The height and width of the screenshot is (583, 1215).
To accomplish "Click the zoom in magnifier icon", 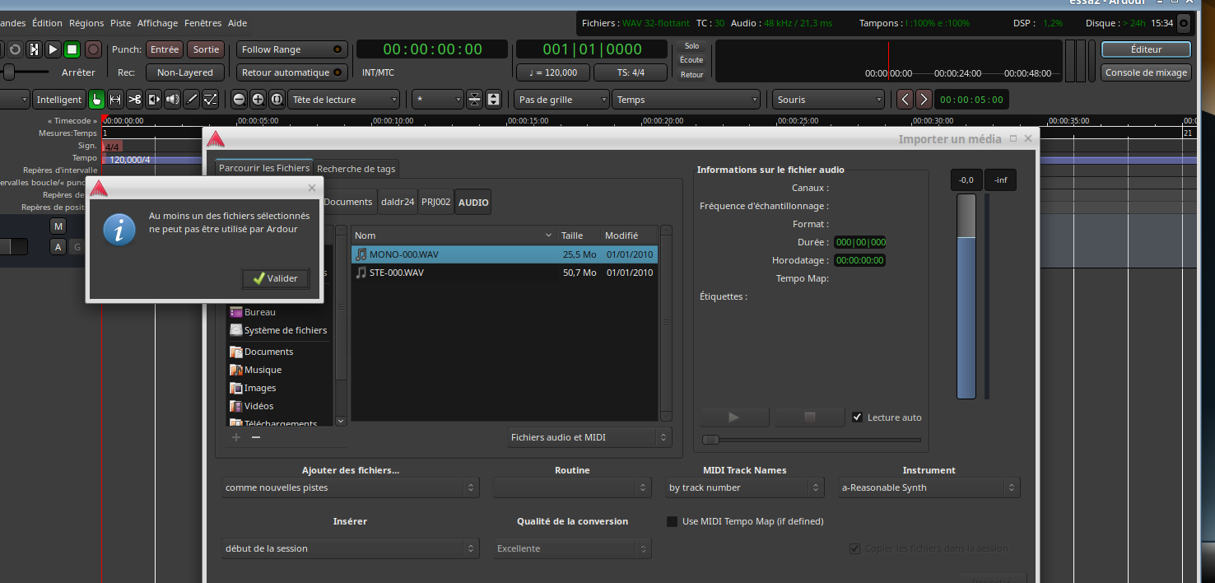I will click(258, 100).
